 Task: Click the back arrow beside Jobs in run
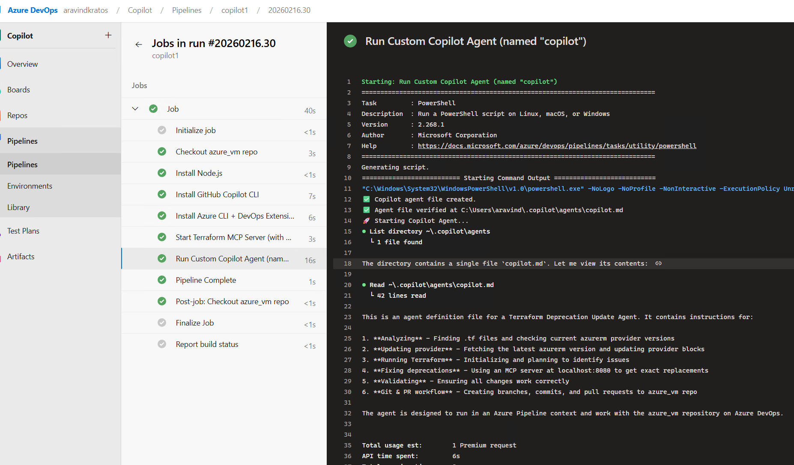click(138, 44)
